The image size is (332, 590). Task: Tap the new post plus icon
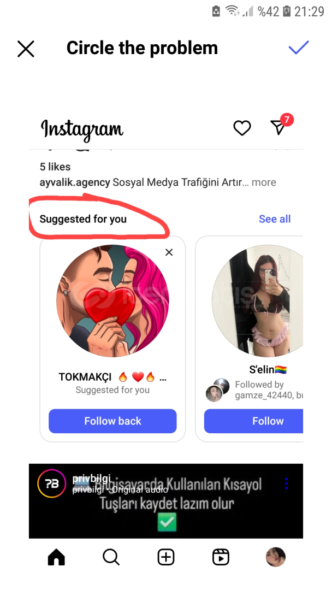(166, 557)
